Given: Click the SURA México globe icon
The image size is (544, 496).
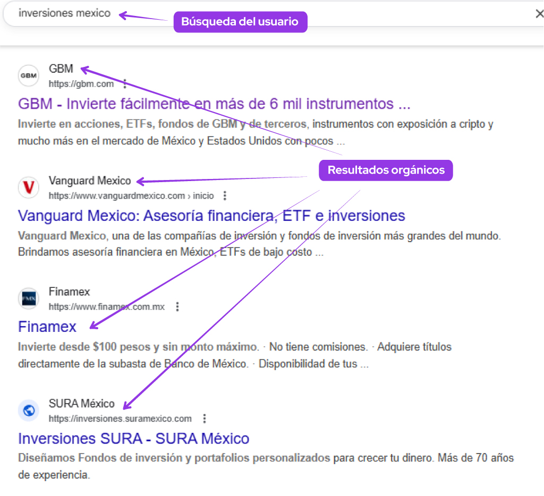Looking at the screenshot, I should point(29,411).
